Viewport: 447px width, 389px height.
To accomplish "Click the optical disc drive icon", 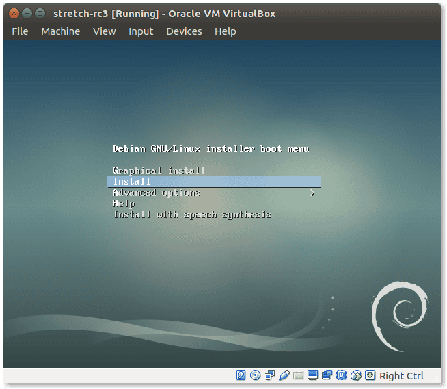I will (255, 375).
